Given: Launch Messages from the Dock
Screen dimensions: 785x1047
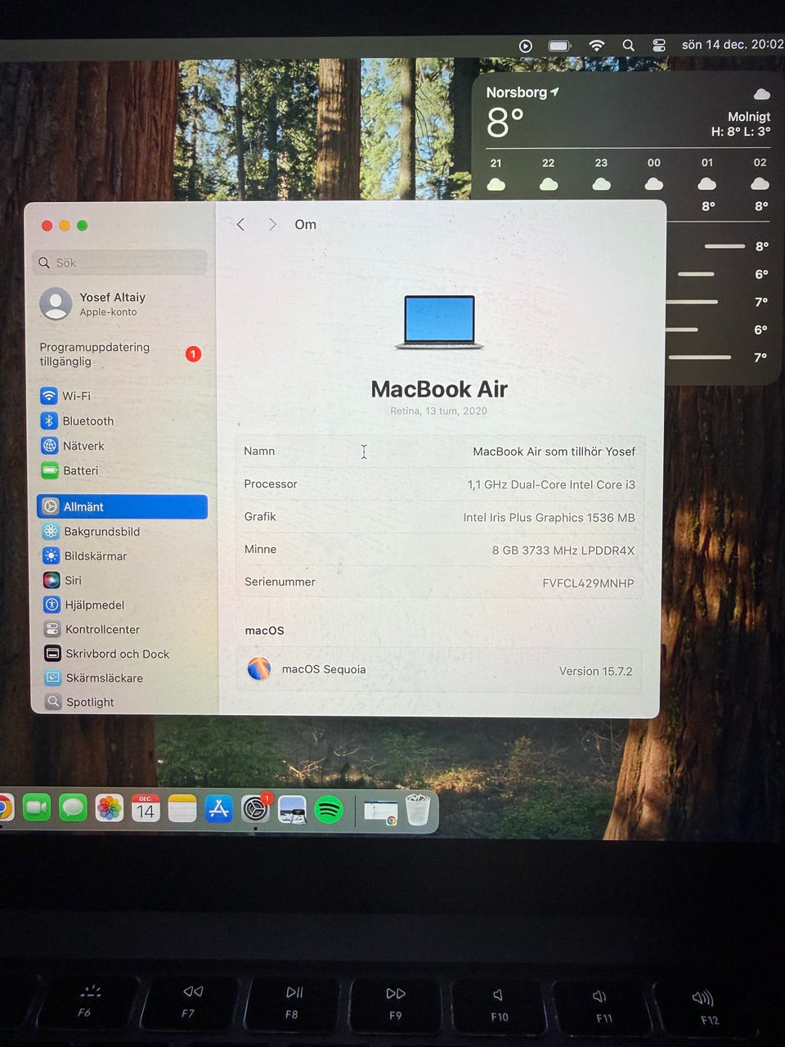Looking at the screenshot, I should (x=73, y=808).
